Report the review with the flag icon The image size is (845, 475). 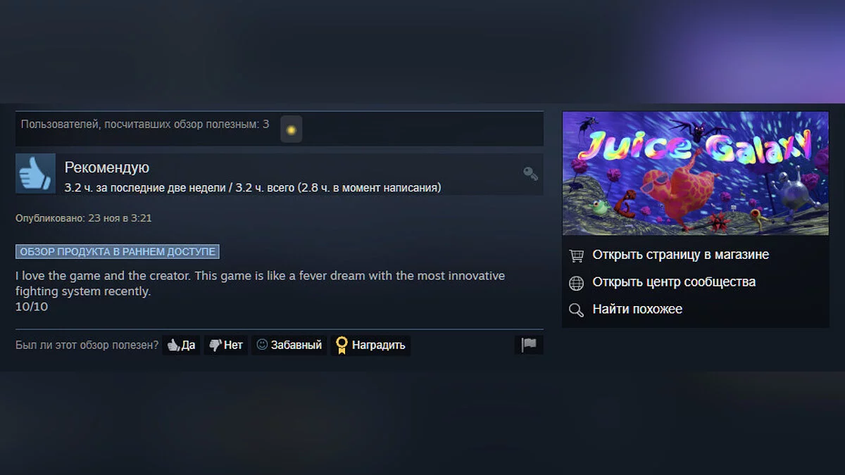(x=529, y=345)
